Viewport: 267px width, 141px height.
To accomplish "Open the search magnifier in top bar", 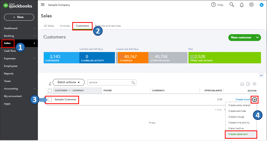I will click(232, 5).
